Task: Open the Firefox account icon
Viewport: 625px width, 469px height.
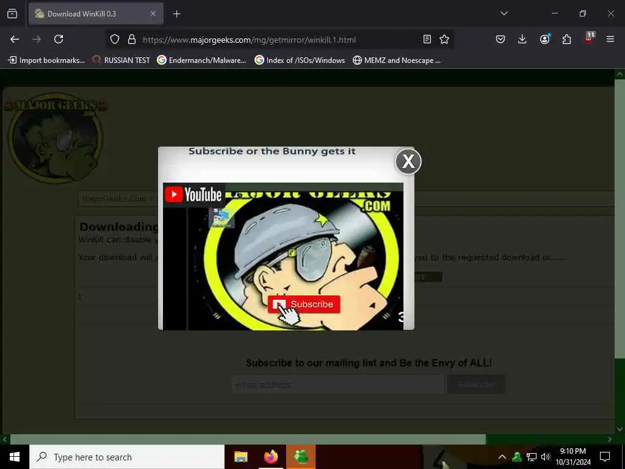Action: 544,39
